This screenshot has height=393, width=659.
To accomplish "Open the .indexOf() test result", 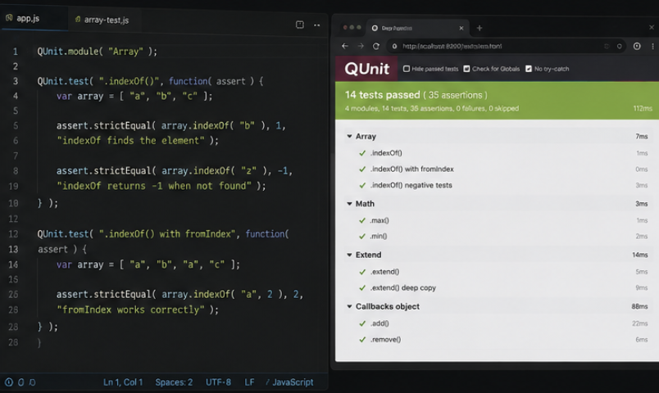I will coord(386,153).
